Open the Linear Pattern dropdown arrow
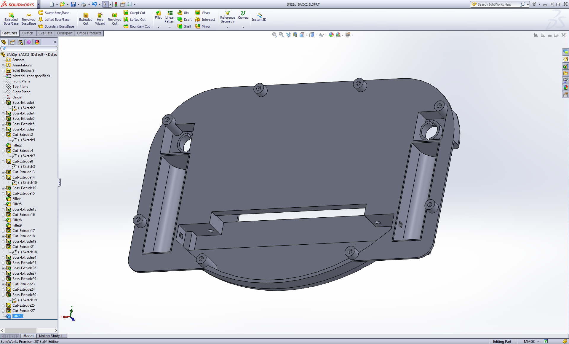The height and width of the screenshot is (344, 569). pyautogui.click(x=170, y=27)
